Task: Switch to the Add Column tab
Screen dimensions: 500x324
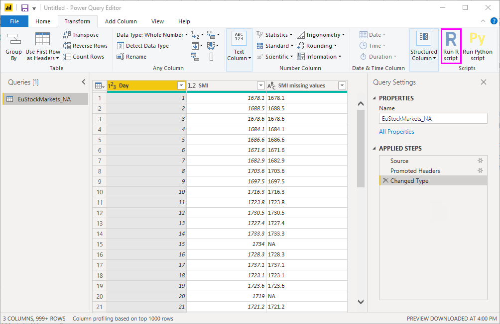Action: coord(121,21)
